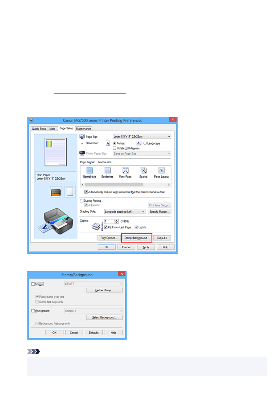The image size is (275, 408).
Task: Choose the Borderless layout icon
Action: [x=107, y=170]
